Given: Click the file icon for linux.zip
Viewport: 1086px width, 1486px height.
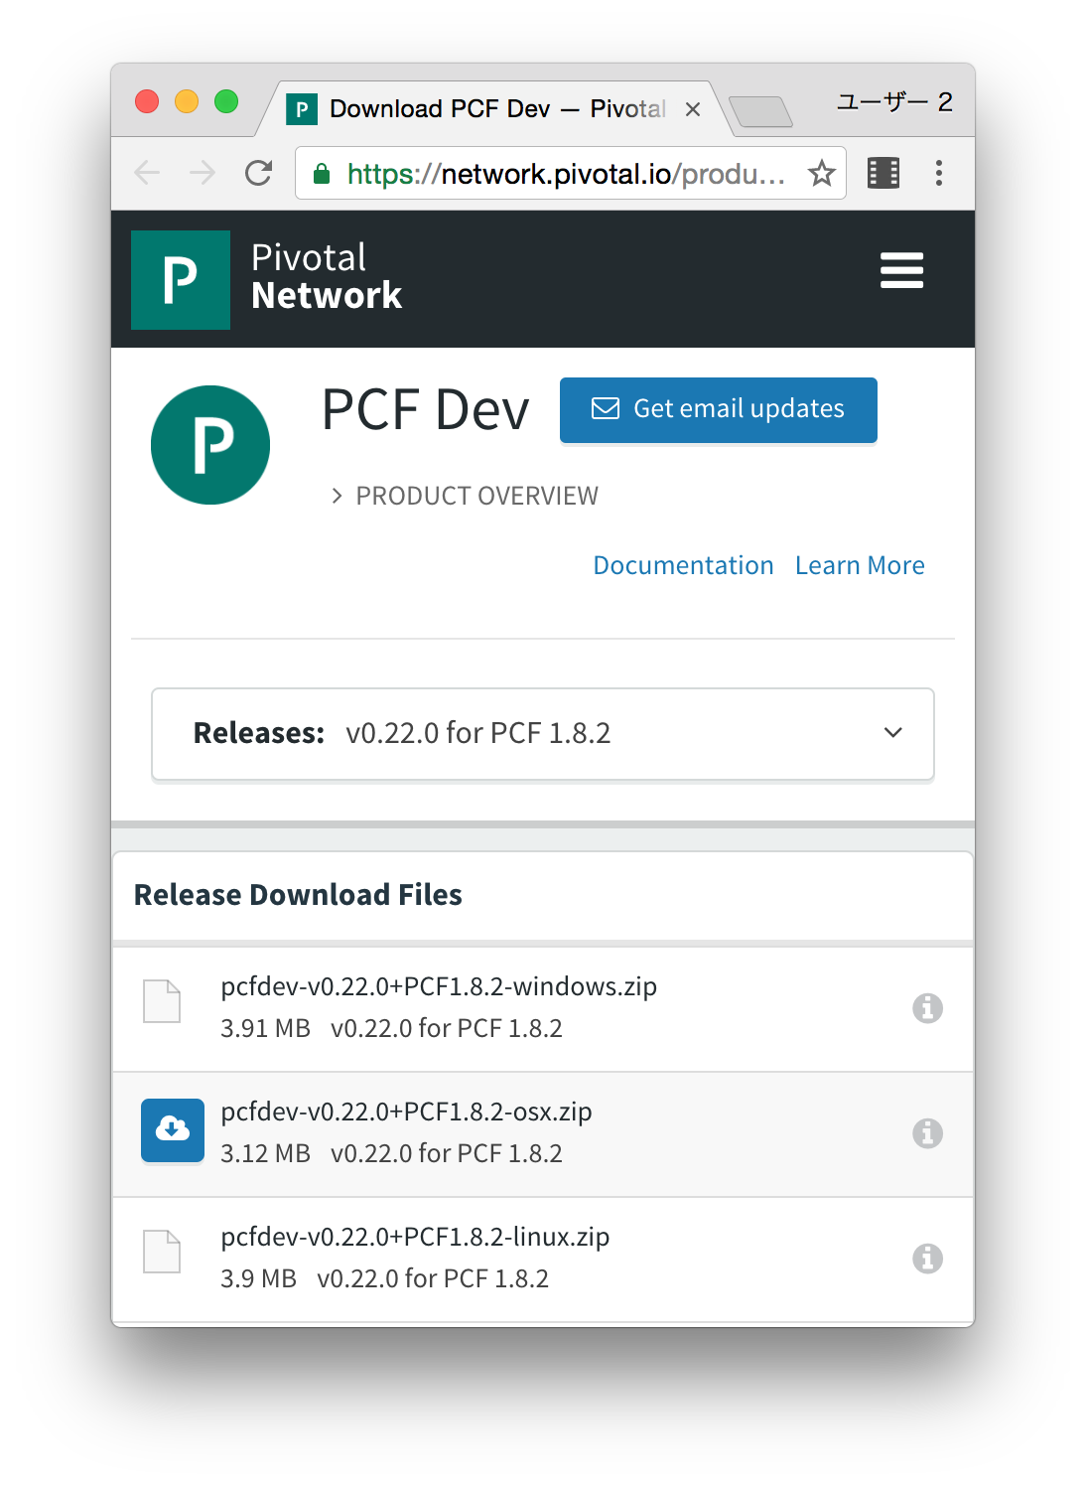Looking at the screenshot, I should point(162,1252).
